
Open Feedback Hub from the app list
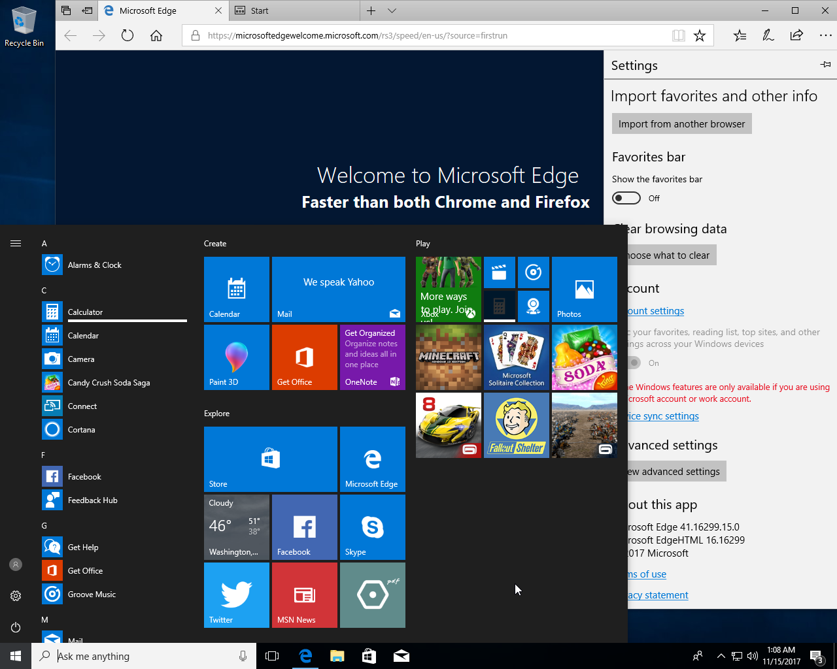[x=114, y=500]
